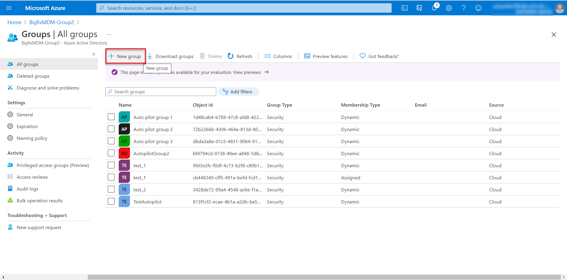Open portal settings gear

(449, 8)
